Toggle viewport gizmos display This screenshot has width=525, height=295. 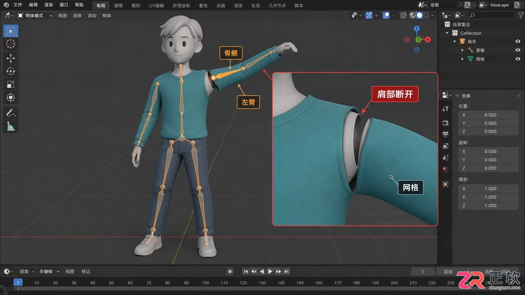(x=369, y=15)
